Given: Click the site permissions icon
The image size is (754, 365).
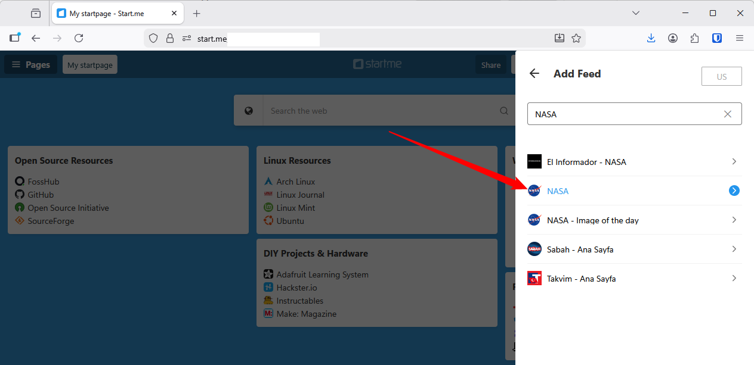Looking at the screenshot, I should point(187,38).
